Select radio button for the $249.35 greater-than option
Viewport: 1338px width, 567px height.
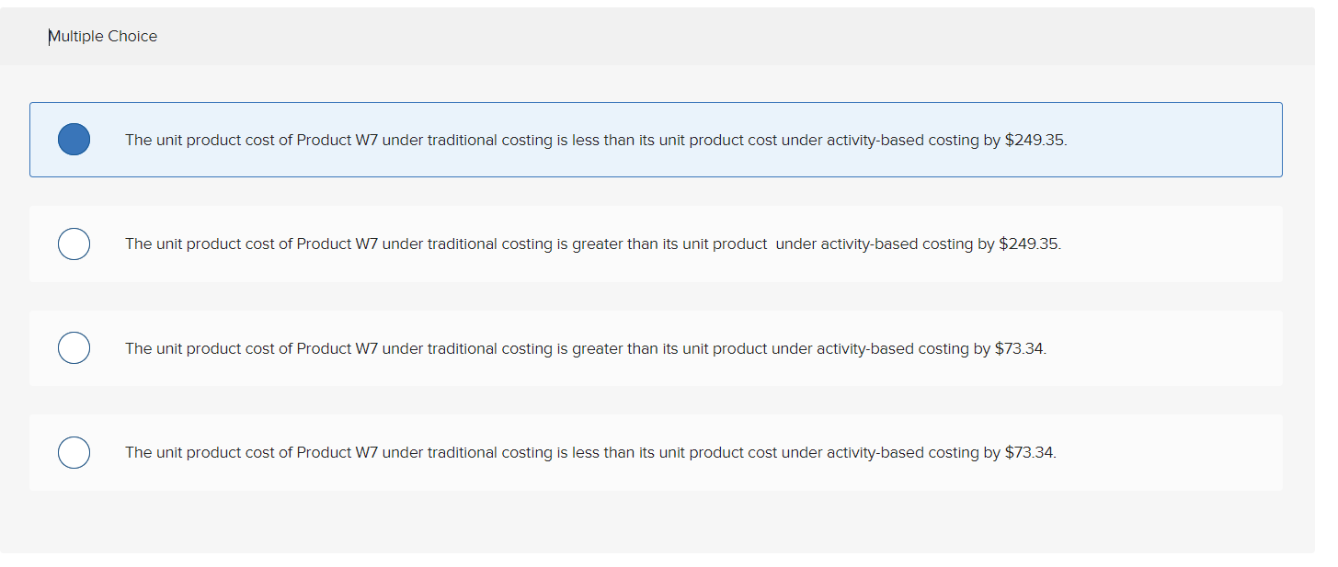[74, 244]
